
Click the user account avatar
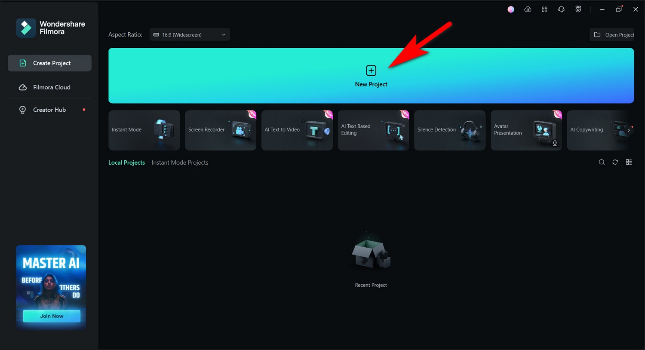tap(511, 9)
